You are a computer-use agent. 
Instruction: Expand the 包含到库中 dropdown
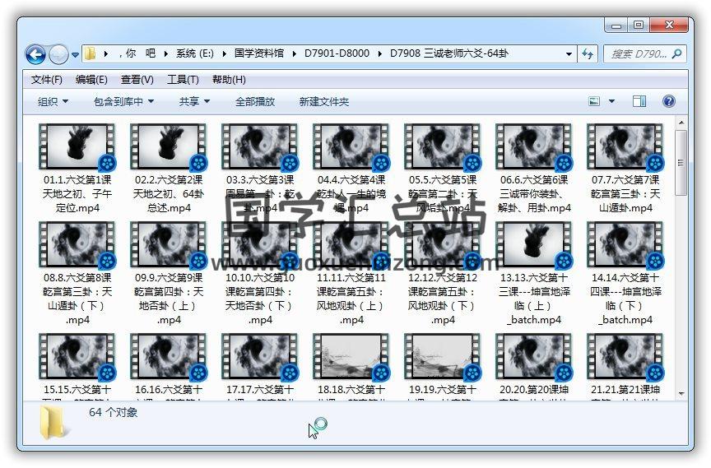[123, 101]
